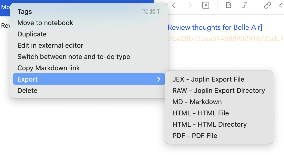Click the back arrow in editor toolbar
Screen dimensions: 284x159
point(174,5)
